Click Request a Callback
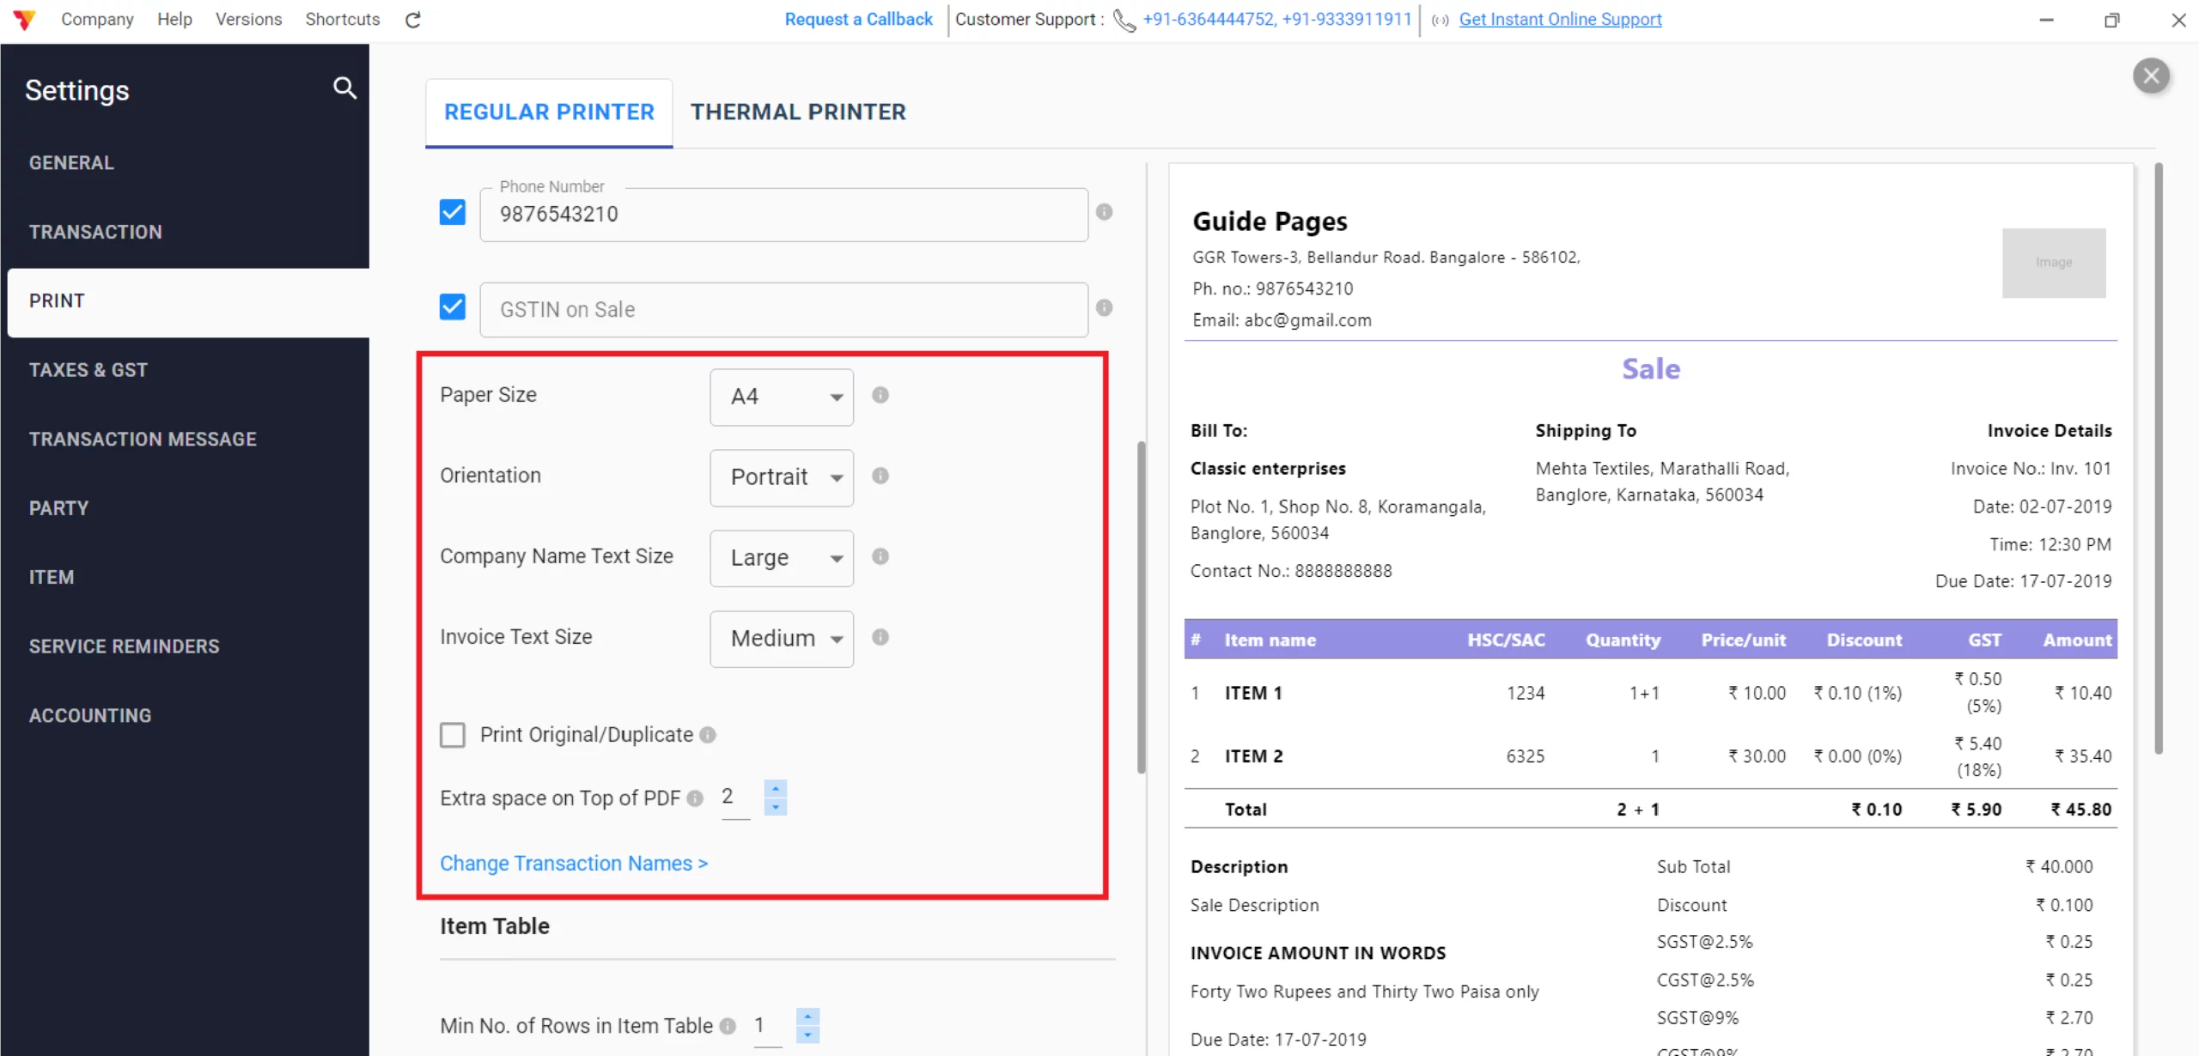2199x1056 pixels. click(x=857, y=19)
